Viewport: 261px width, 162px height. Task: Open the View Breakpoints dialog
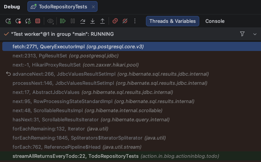point(115,21)
